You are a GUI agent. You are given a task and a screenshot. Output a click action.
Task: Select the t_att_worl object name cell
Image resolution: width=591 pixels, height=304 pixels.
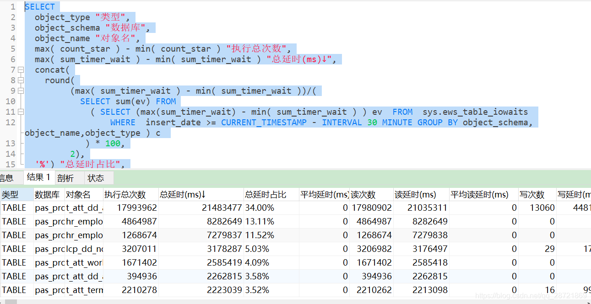[84, 262]
